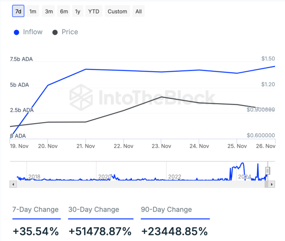
Task: Click the navigator scrollbar track
Action: click(140, 184)
